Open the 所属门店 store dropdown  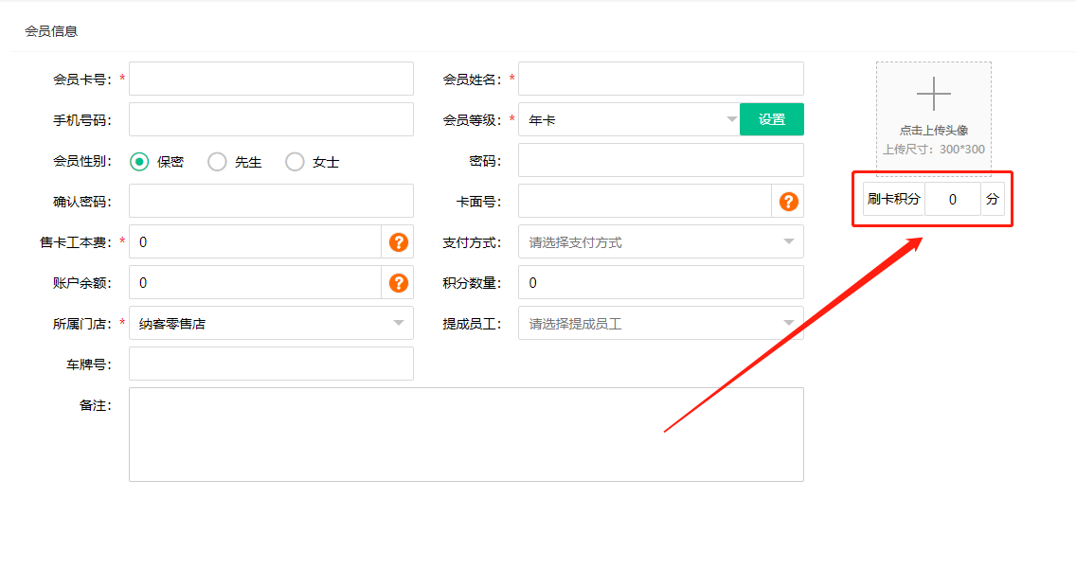271,324
